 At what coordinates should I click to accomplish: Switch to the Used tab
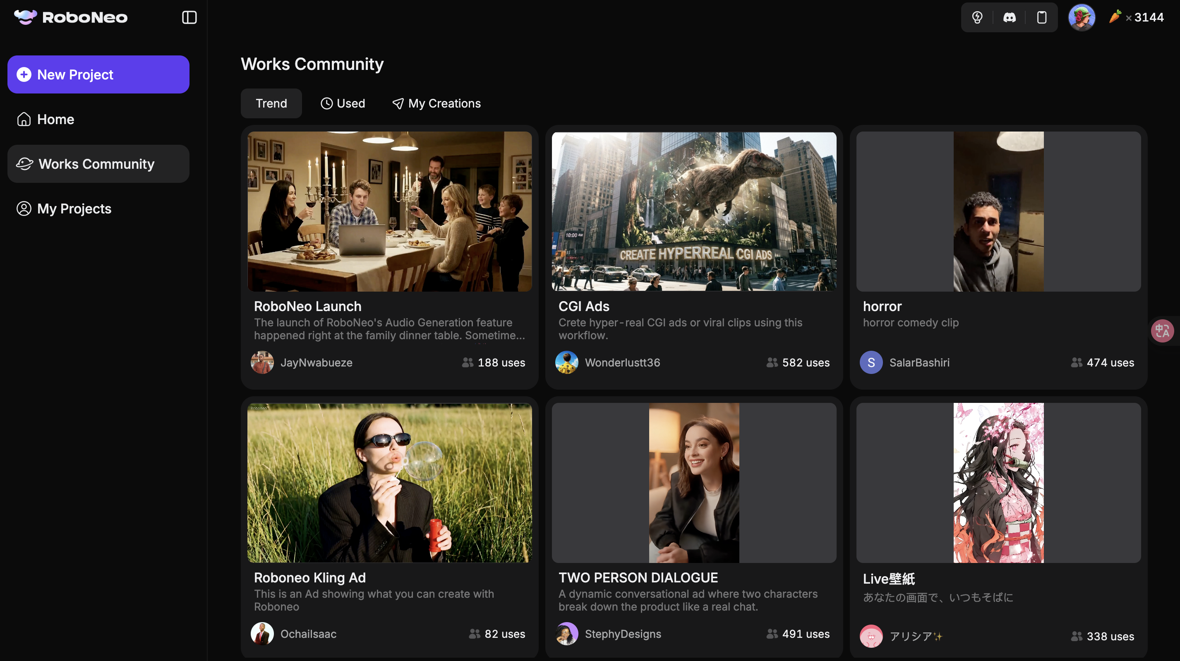343,103
